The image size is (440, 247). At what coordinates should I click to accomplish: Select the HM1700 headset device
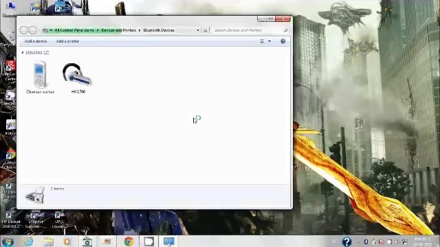click(x=78, y=78)
